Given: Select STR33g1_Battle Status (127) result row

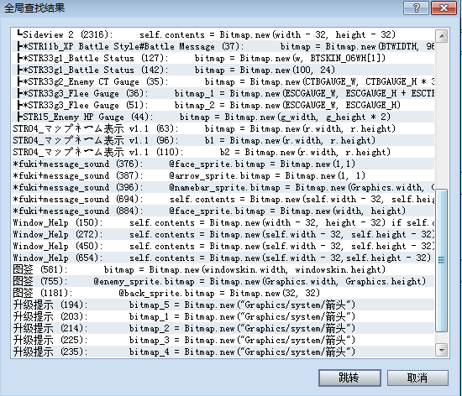Looking at the screenshot, I should (x=223, y=58).
